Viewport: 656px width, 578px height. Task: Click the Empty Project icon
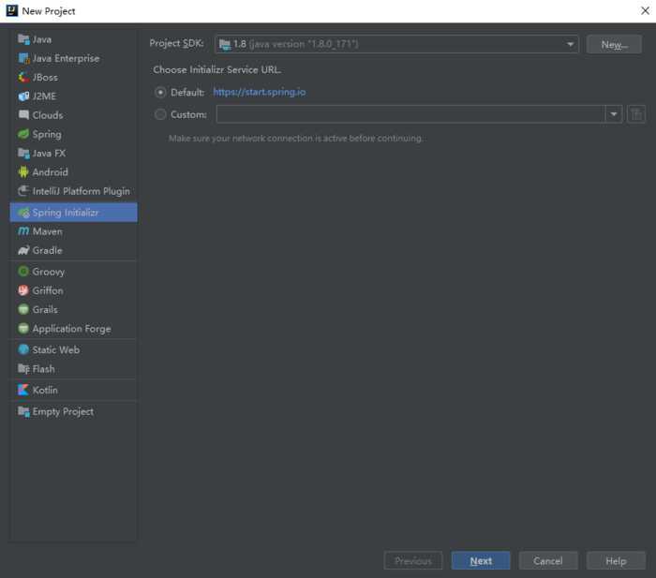(x=23, y=411)
